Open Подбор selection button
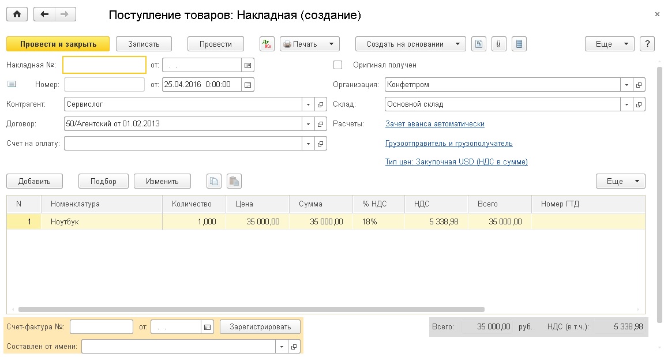 [x=103, y=181]
